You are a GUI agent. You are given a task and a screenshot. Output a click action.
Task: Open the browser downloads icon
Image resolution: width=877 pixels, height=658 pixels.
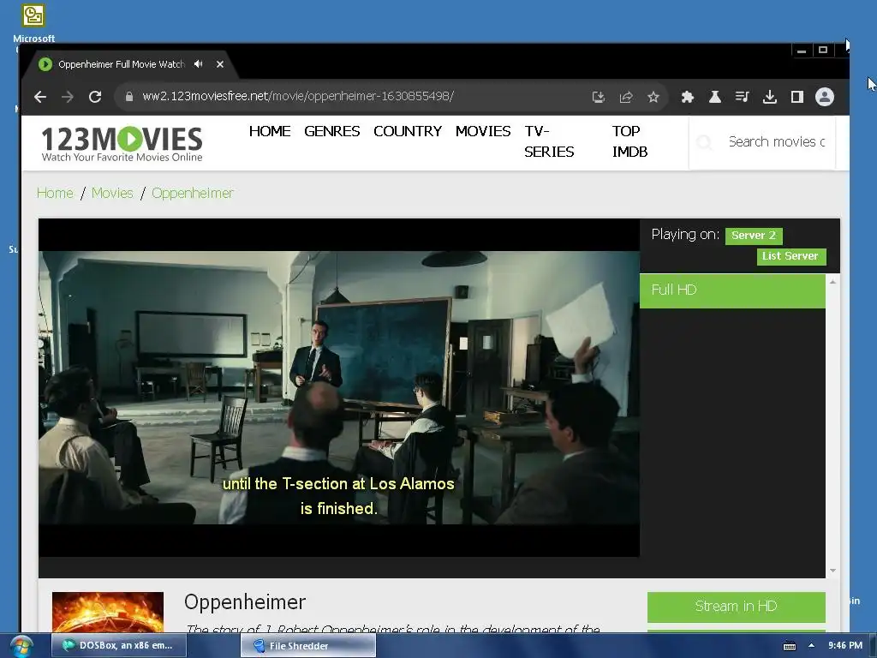tap(770, 97)
